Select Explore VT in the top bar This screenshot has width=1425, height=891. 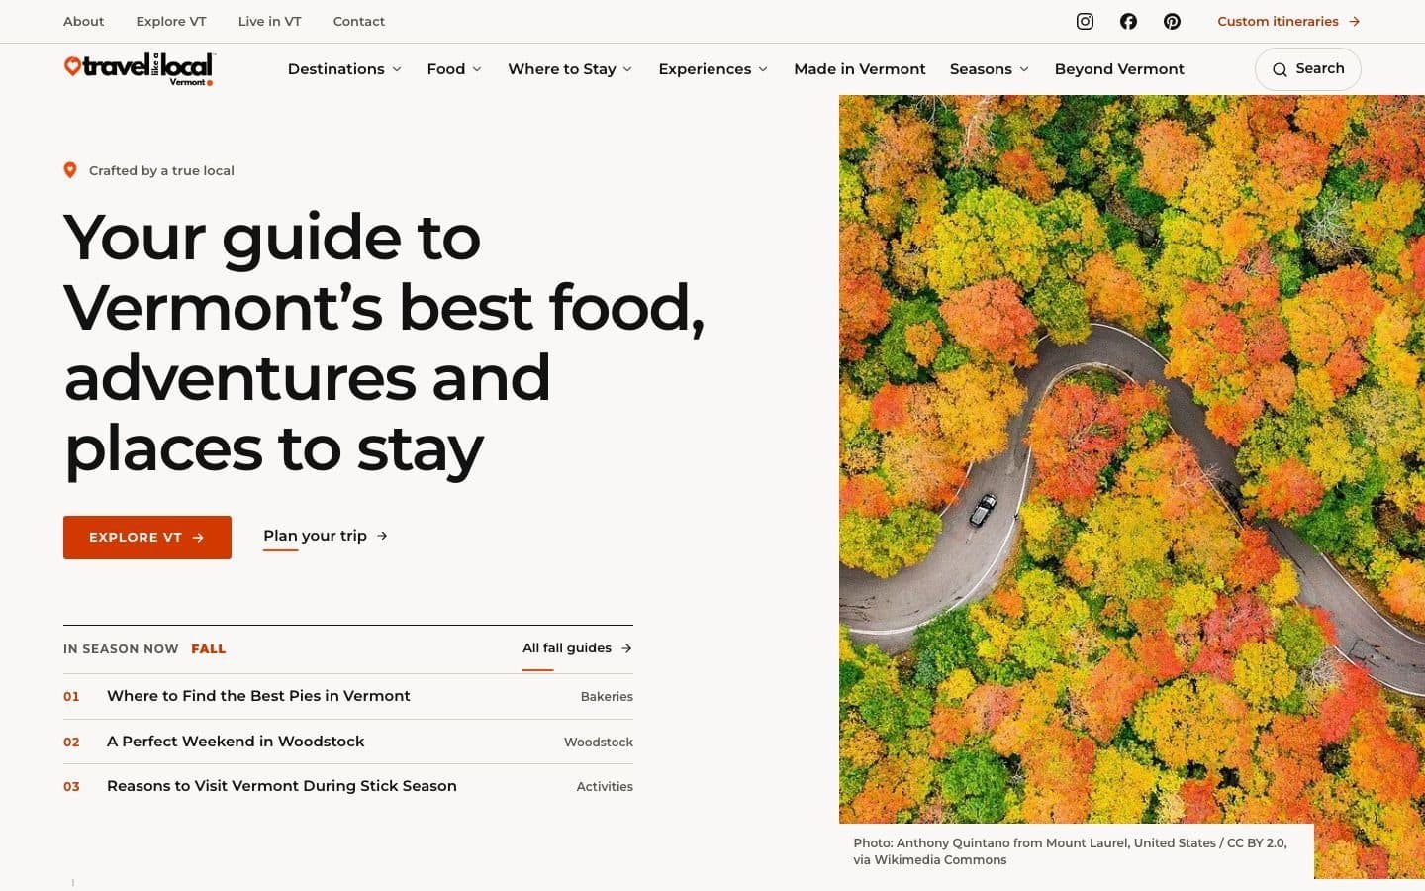pos(171,21)
